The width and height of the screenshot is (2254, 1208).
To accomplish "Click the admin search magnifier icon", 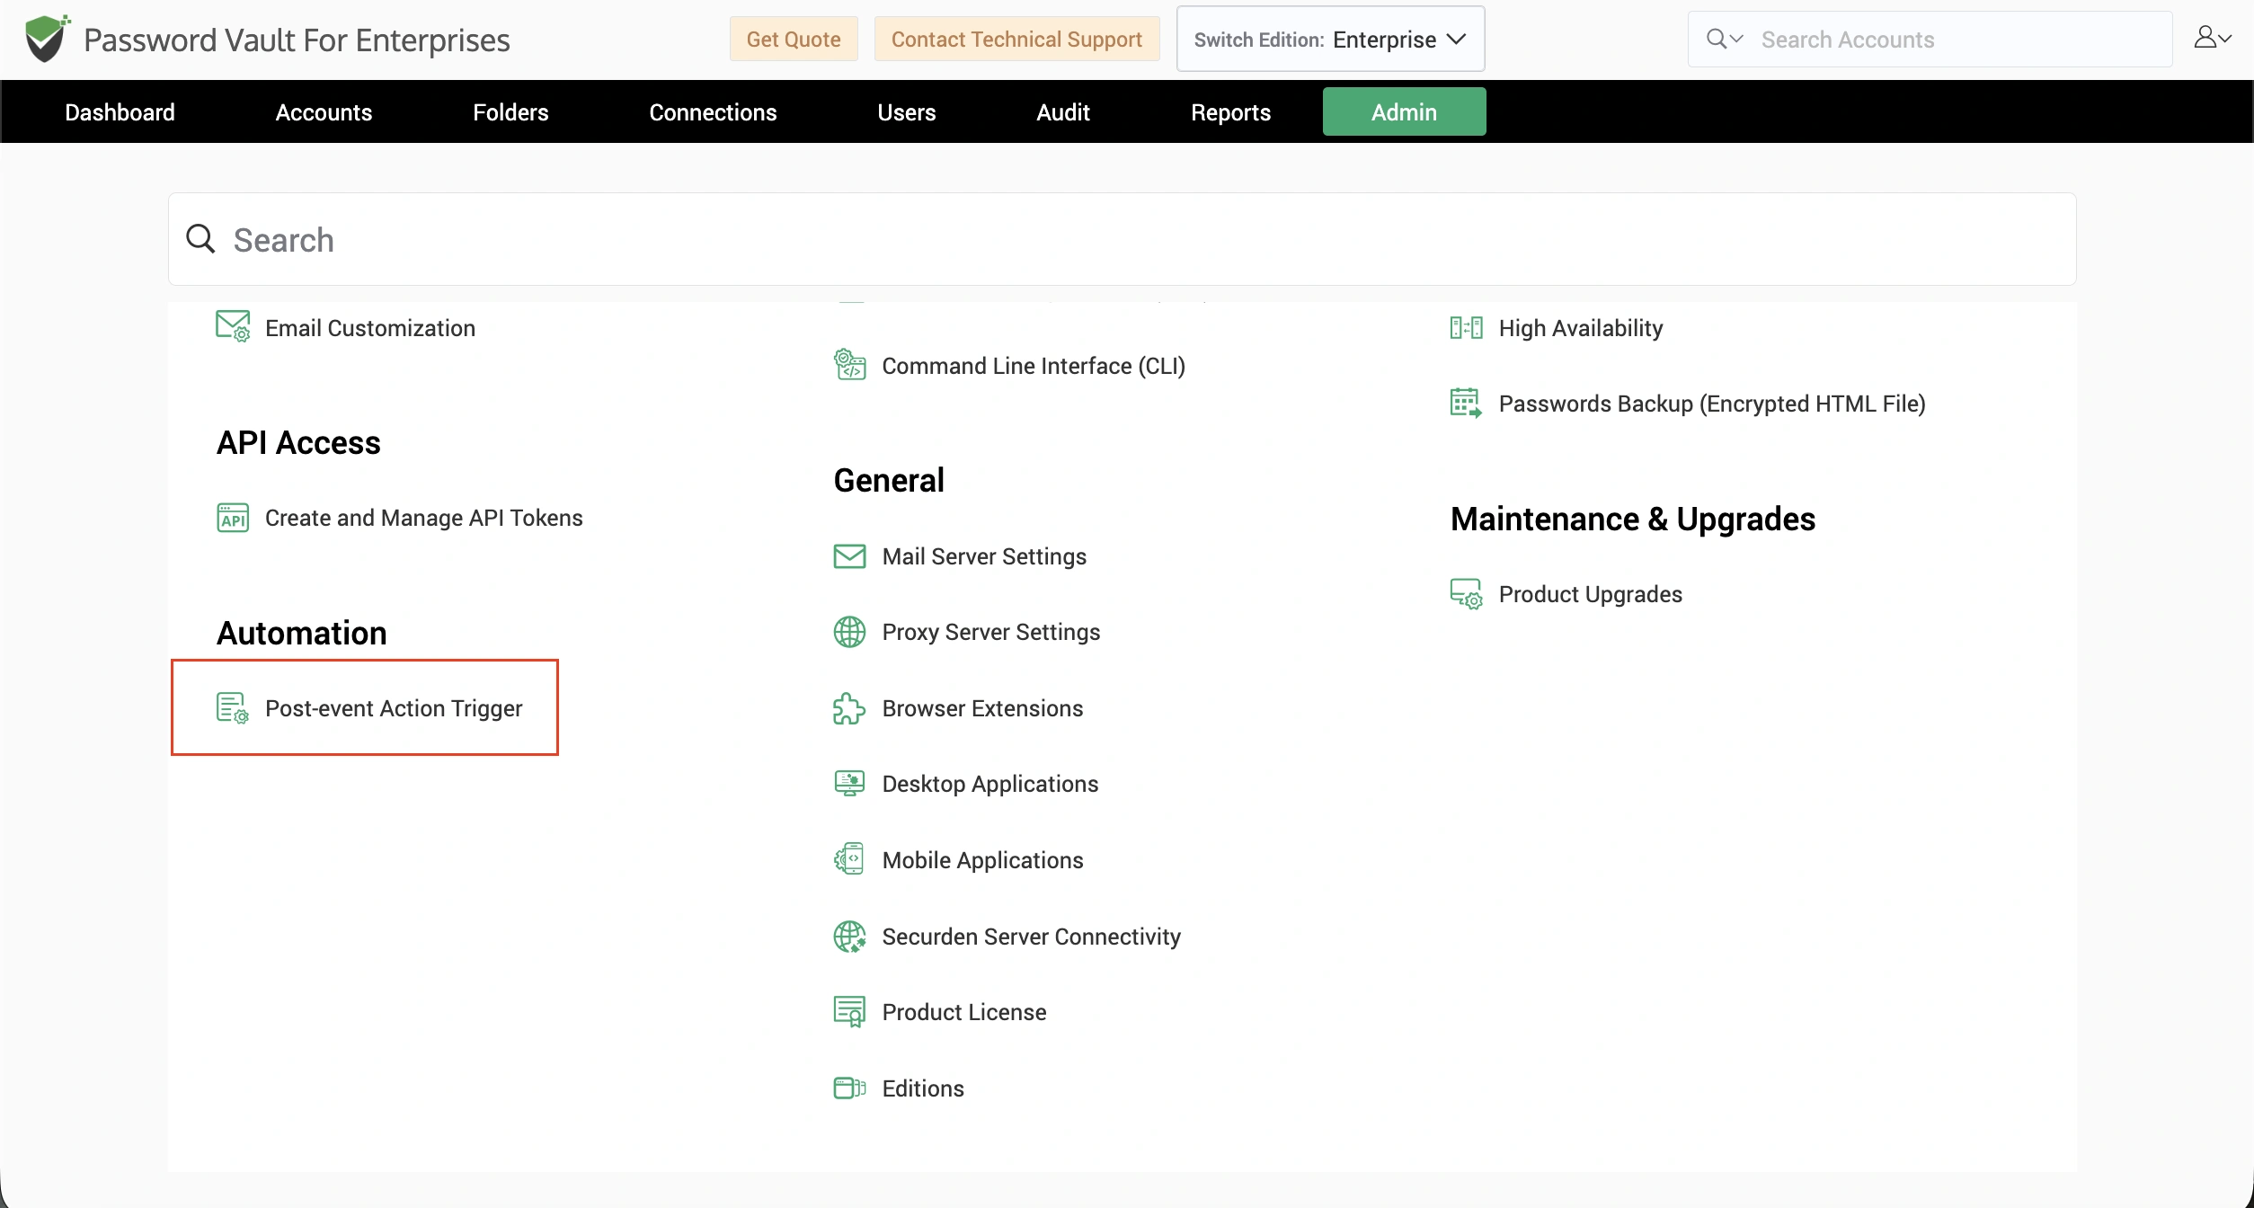I will tap(200, 239).
